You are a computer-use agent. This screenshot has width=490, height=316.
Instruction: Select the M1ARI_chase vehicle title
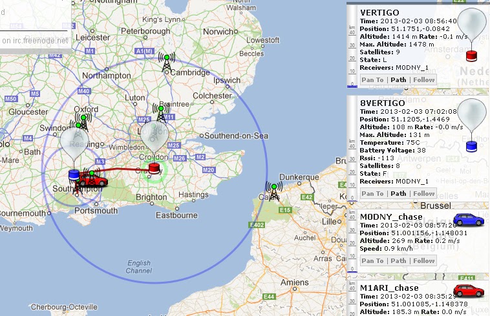pyautogui.click(x=389, y=288)
